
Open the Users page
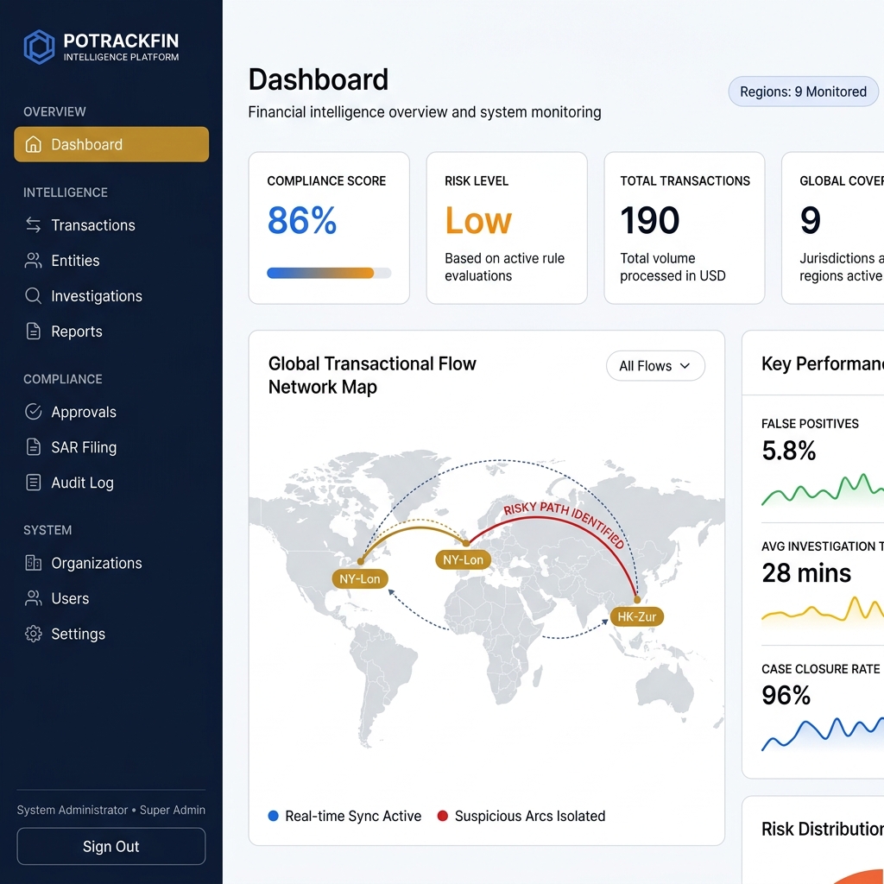pos(111,598)
